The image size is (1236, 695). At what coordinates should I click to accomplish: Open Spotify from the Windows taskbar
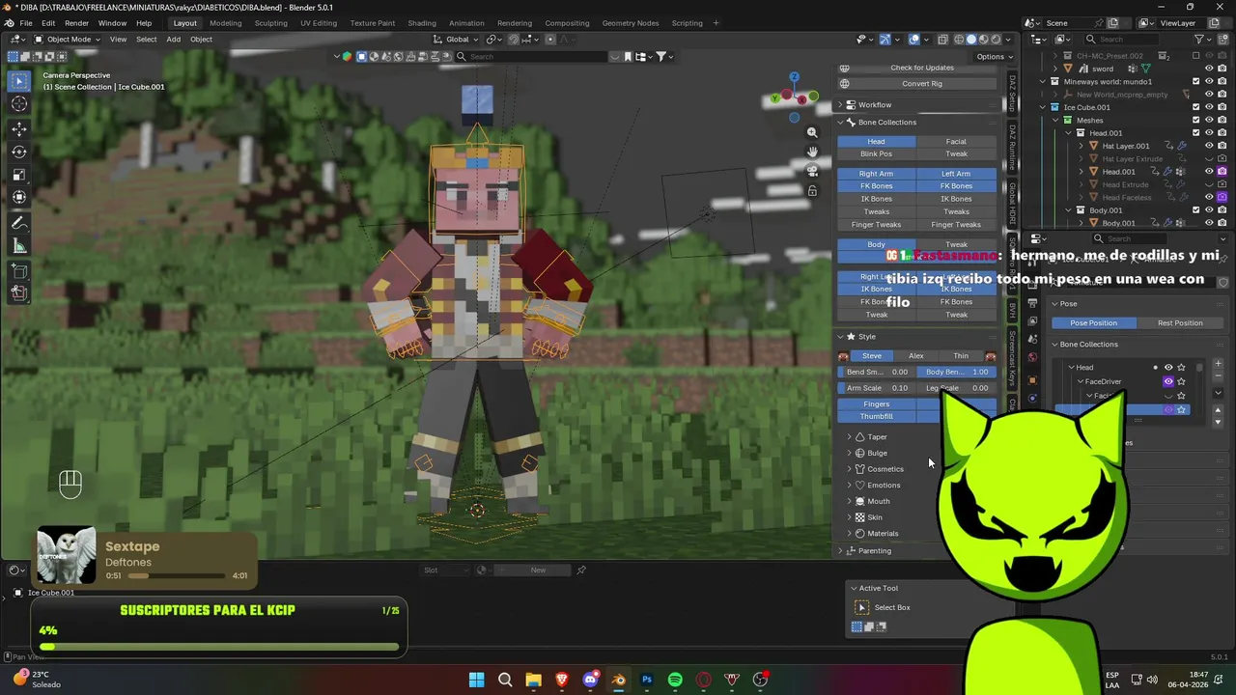pyautogui.click(x=675, y=680)
